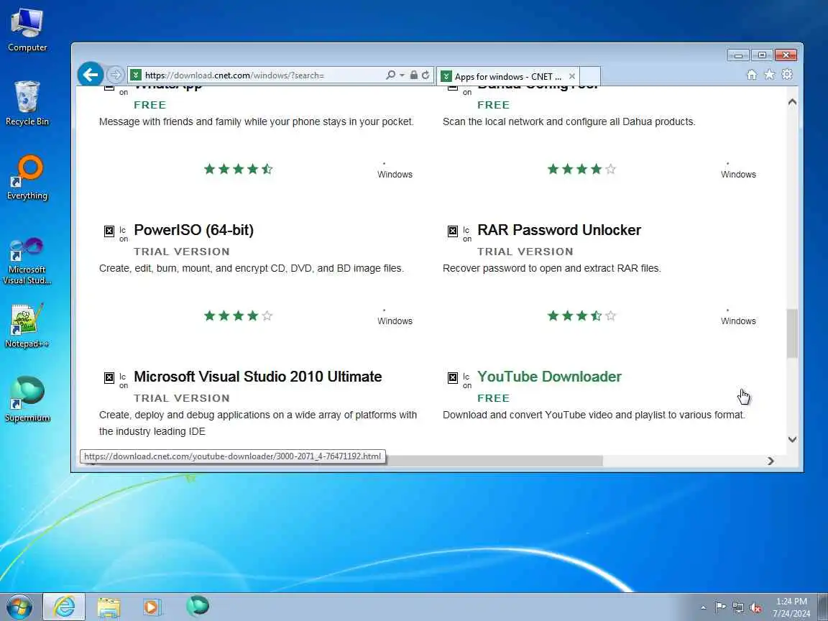Click broken image icon beside Visual Studio 2010
This screenshot has width=828, height=621.
[109, 377]
